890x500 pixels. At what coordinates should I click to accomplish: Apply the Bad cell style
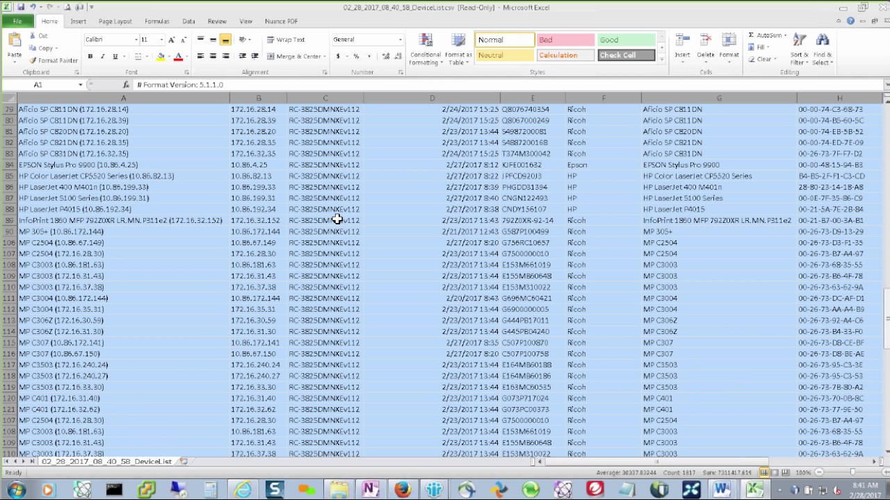point(565,40)
